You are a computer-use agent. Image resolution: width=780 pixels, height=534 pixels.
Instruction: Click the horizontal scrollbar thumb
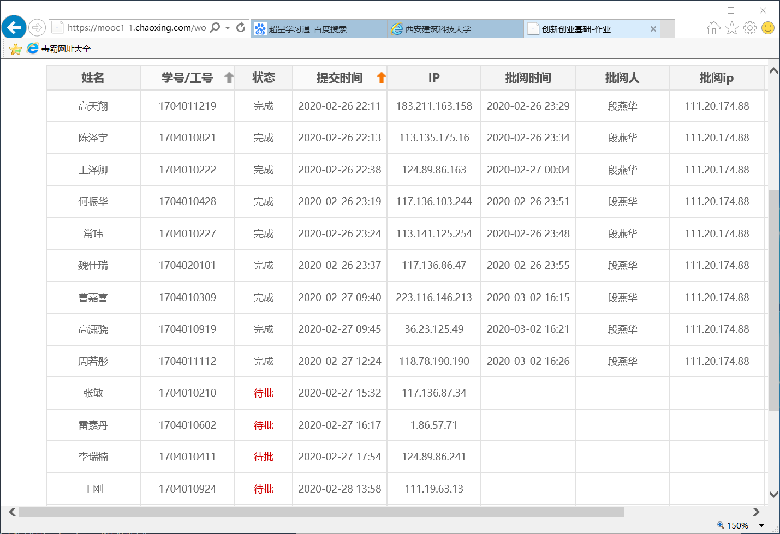[x=321, y=512]
